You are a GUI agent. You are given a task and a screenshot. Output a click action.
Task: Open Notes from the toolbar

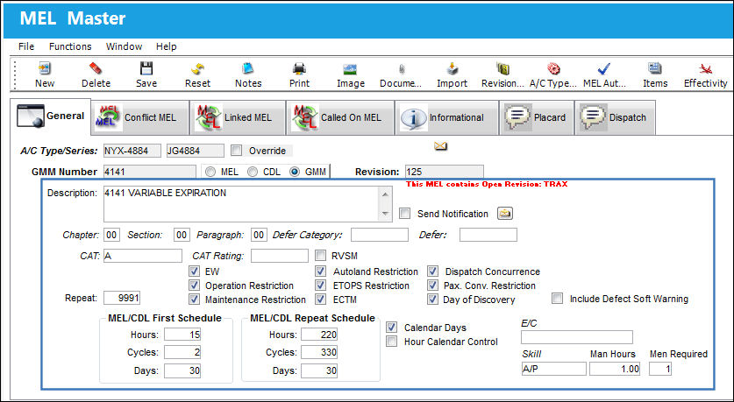click(248, 68)
